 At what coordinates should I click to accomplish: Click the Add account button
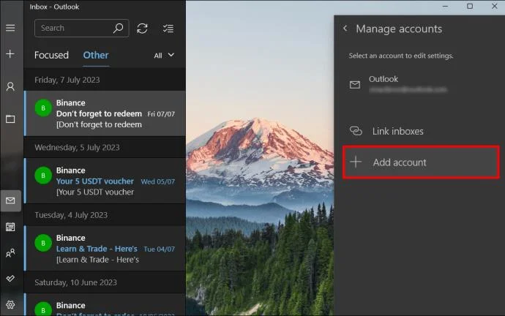(421, 162)
